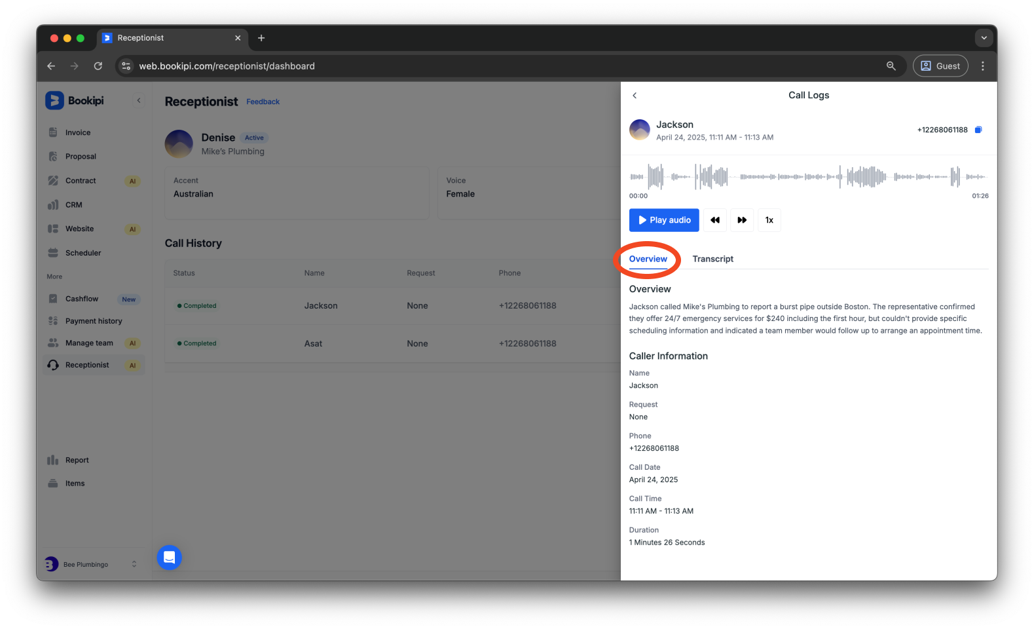
Task: Click the Report menu label
Action: [x=77, y=460]
